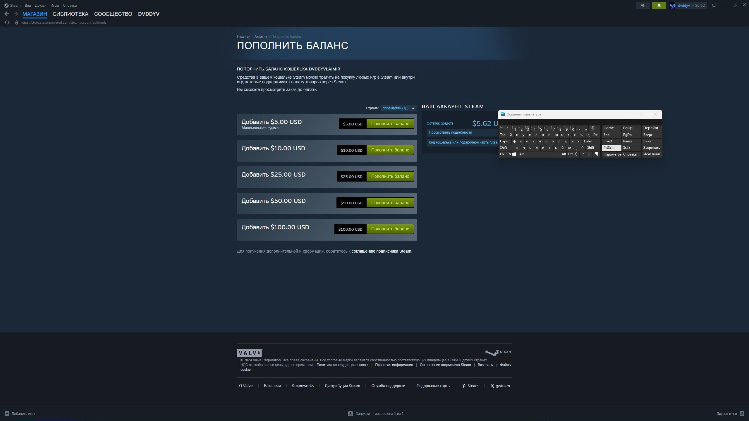Click the back navigation arrow
Screen dimensions: 749x421
coord(7,14)
